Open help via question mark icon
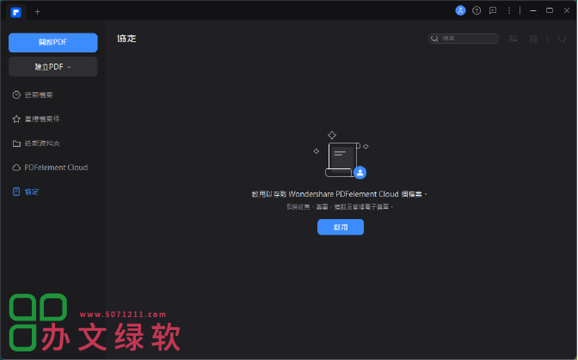 (477, 10)
